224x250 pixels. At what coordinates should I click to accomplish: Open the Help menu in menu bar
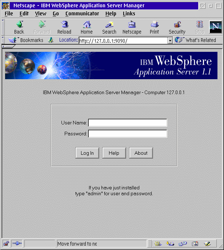click(111, 14)
